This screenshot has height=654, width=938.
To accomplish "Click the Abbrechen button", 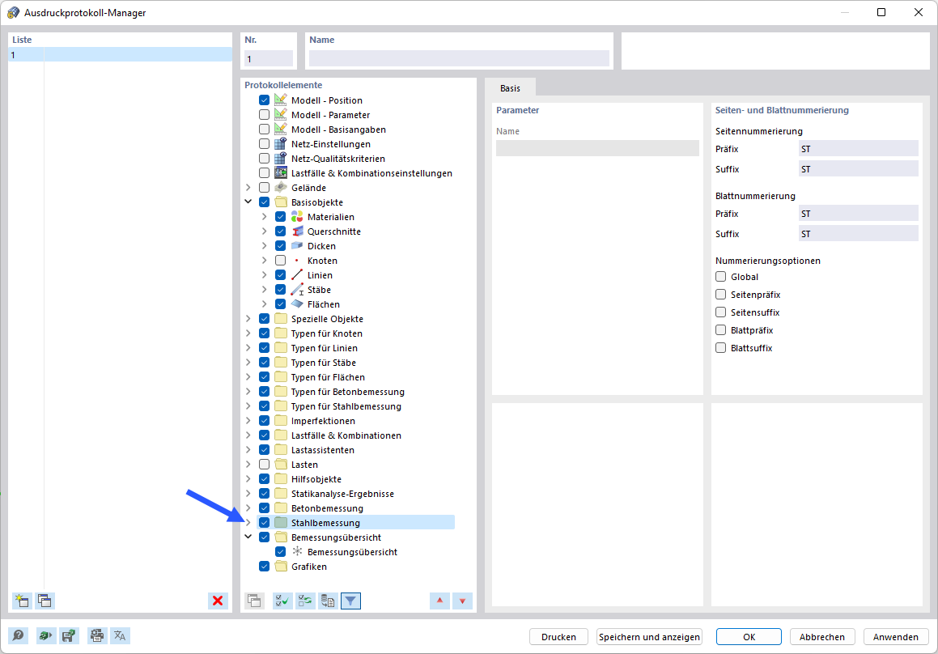I will 822,637.
